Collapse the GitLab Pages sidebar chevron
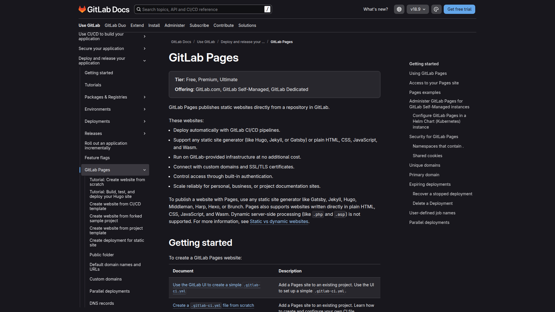 [145, 170]
